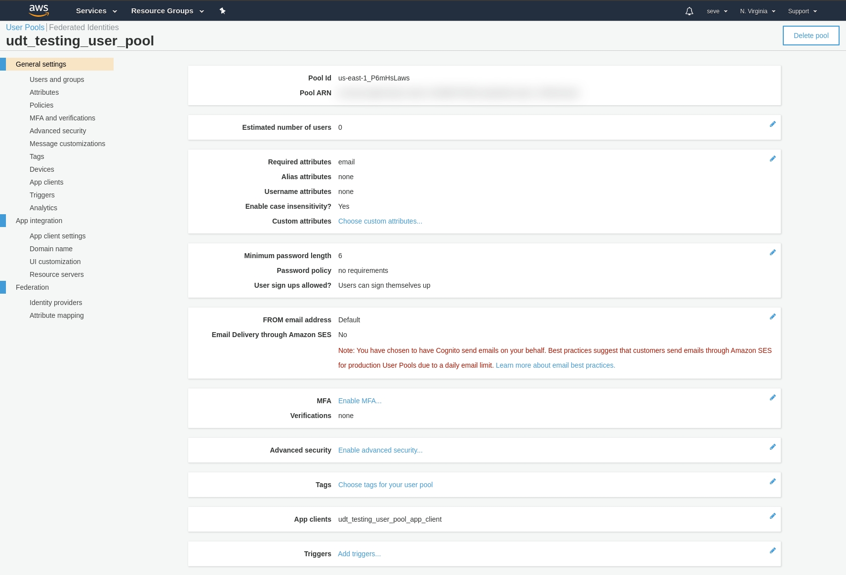This screenshot has height=575, width=846.
Task: Click the pin shortcut icon in navbar
Action: (223, 11)
